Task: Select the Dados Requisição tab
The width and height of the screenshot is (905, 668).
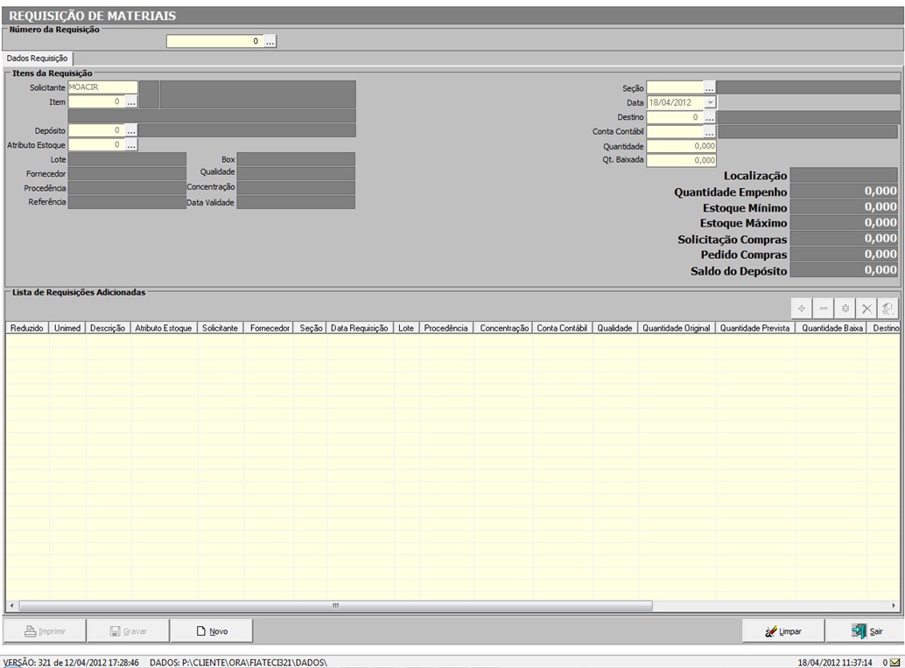Action: [x=37, y=58]
